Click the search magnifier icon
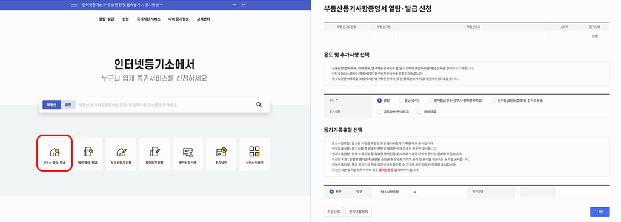The image size is (621, 222). (x=259, y=105)
